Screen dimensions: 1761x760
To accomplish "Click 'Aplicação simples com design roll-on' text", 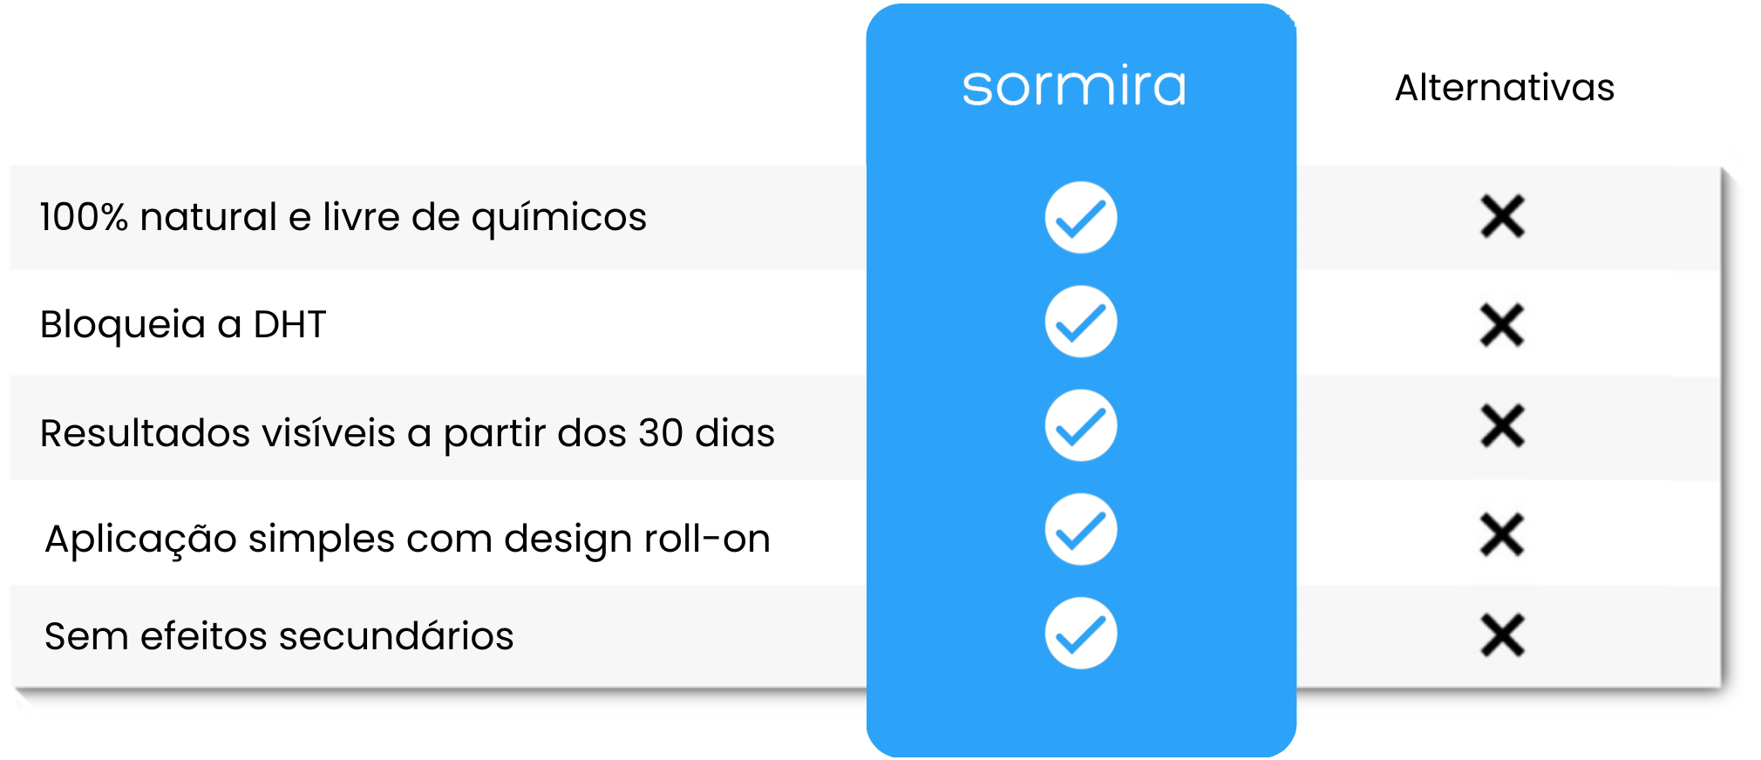I will pos(407,539).
